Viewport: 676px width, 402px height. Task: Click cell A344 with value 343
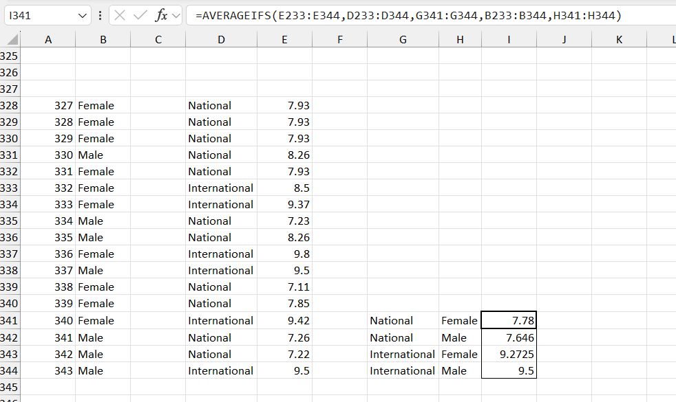(x=48, y=370)
